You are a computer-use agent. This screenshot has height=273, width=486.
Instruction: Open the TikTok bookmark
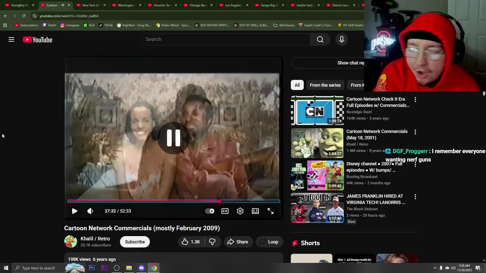[x=106, y=25]
